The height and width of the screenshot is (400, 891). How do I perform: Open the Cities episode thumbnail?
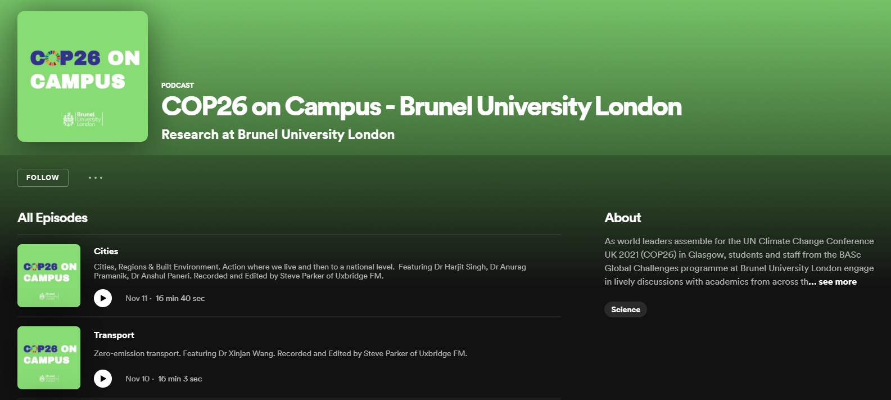coord(49,276)
